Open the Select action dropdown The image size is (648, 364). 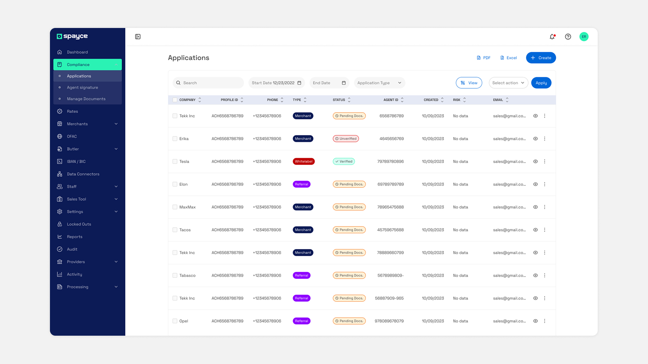tap(508, 83)
